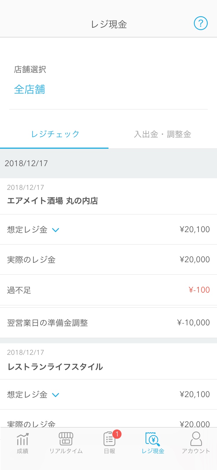Switch to the レジチェック tab
Image resolution: width=217 pixels, height=470 pixels.
point(54,134)
